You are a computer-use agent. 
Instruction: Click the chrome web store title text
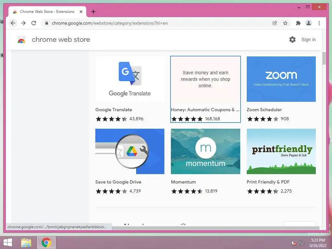click(x=61, y=40)
